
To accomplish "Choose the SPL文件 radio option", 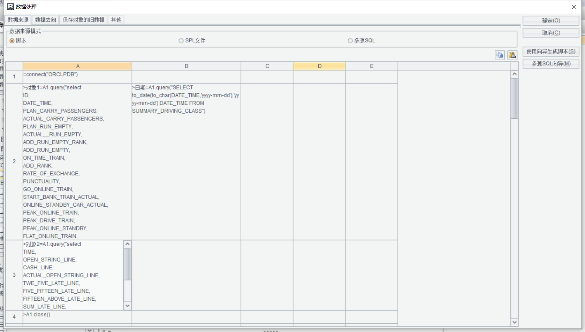I will coord(192,41).
